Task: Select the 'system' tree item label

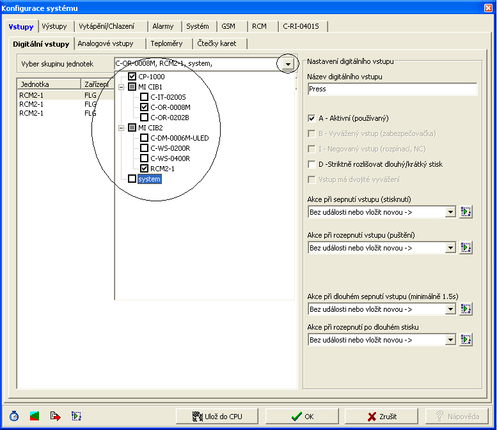Action: click(x=149, y=179)
